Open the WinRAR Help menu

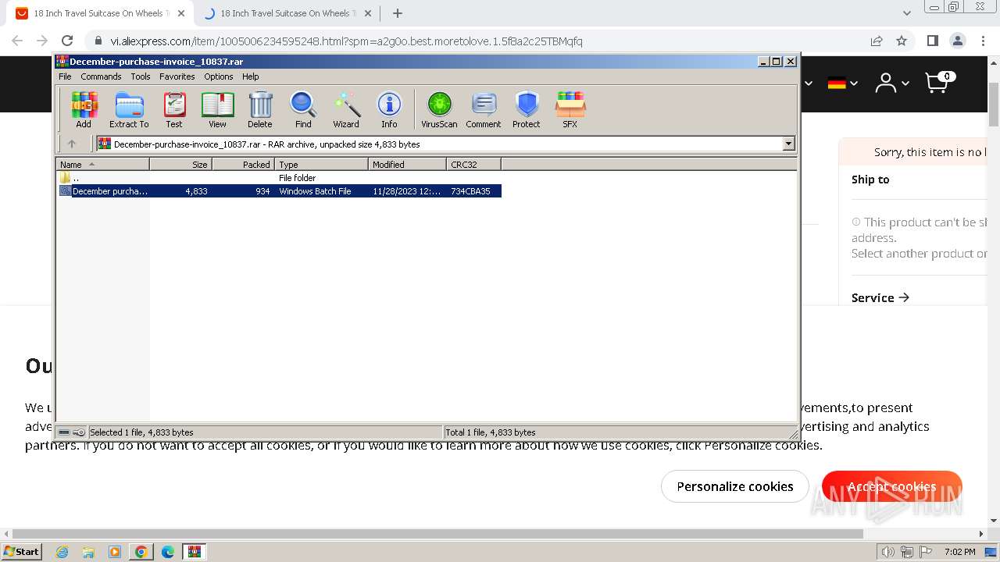[x=250, y=76]
